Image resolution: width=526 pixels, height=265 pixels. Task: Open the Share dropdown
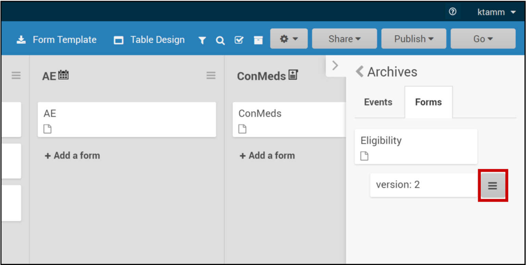coord(344,39)
